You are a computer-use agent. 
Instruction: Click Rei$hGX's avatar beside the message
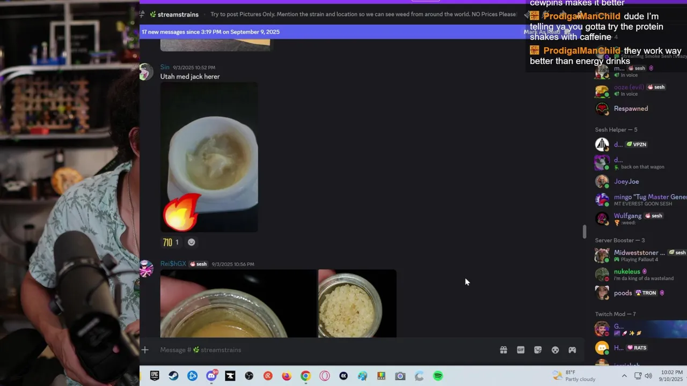146,269
